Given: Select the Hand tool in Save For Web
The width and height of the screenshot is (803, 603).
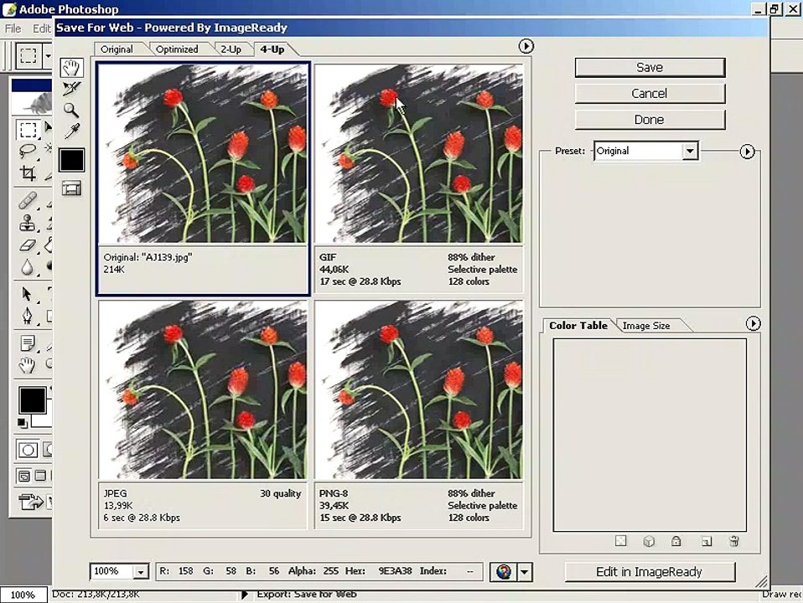Looking at the screenshot, I should pyautogui.click(x=72, y=68).
